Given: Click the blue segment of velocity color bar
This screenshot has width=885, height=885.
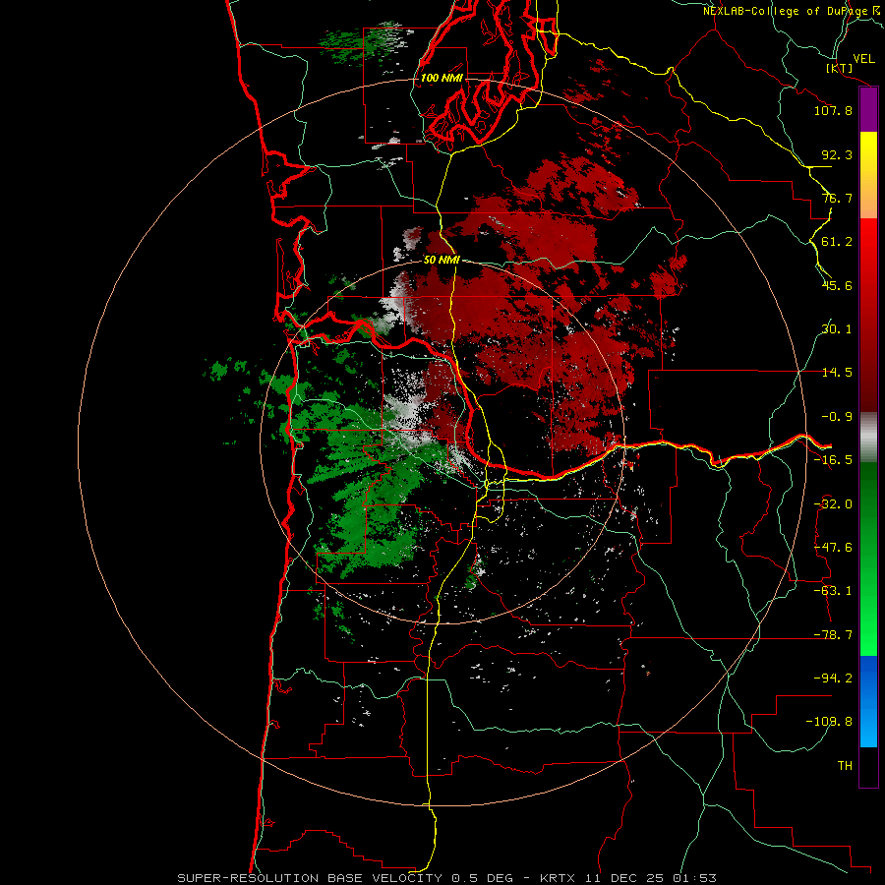Looking at the screenshot, I should [868, 701].
